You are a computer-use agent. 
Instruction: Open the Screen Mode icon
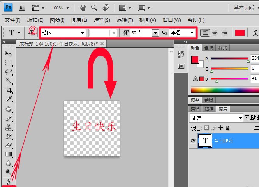coord(141,8)
